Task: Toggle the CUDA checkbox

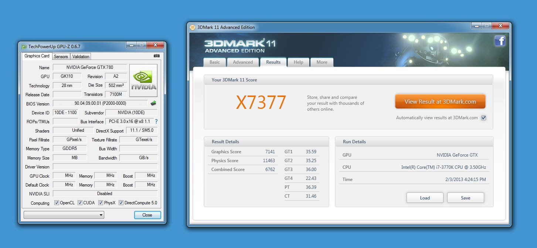Action: point(80,203)
